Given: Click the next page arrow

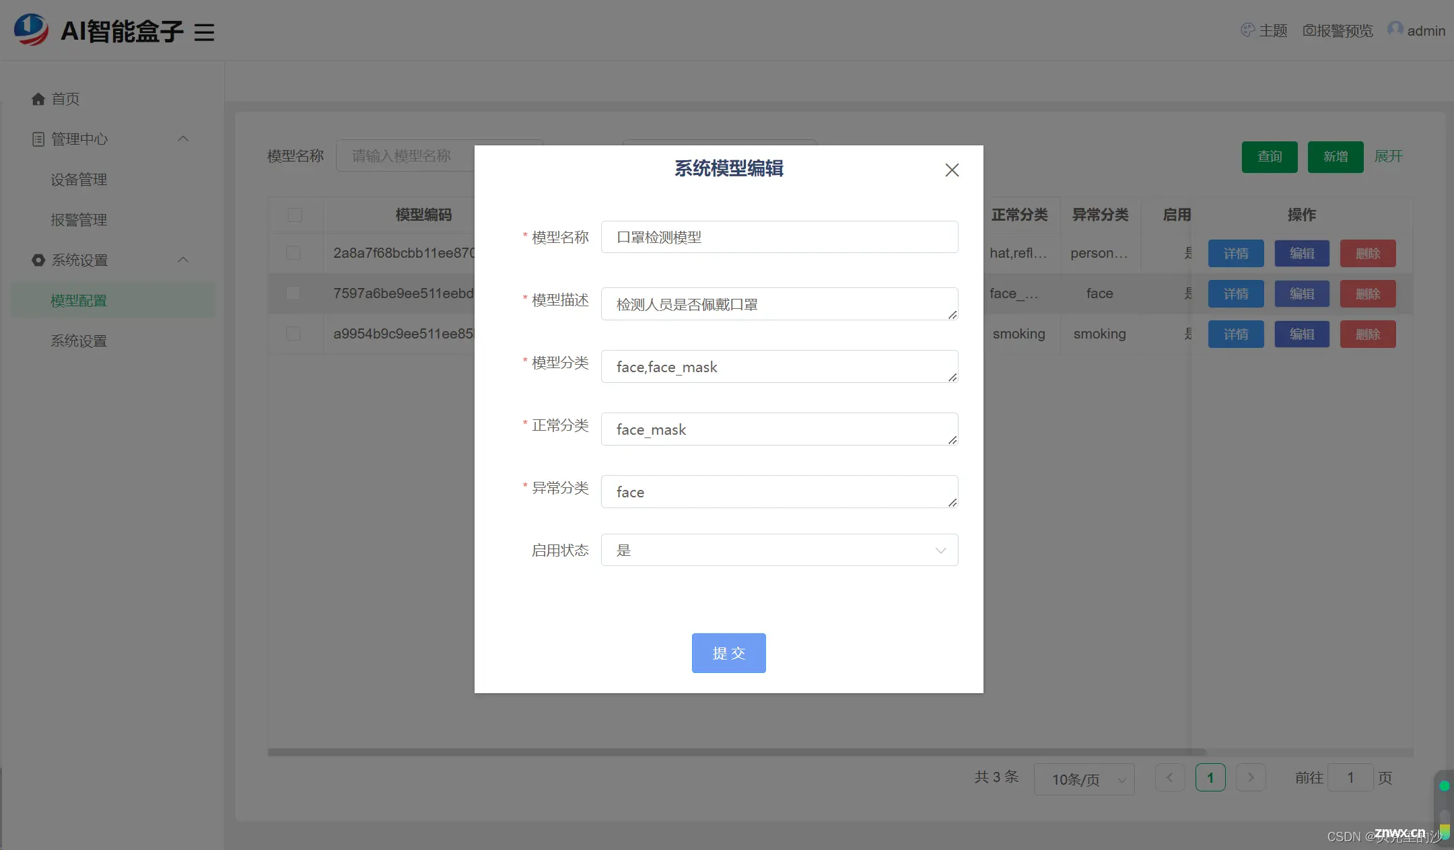Looking at the screenshot, I should (x=1251, y=778).
